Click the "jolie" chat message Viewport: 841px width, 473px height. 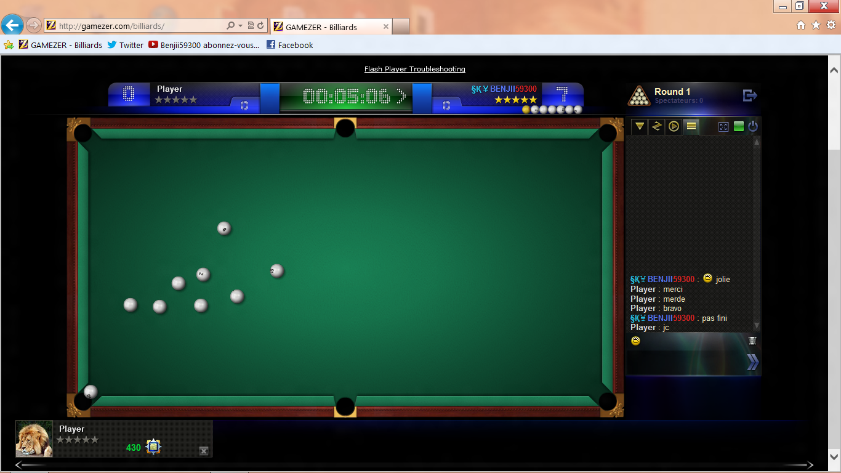pos(723,280)
